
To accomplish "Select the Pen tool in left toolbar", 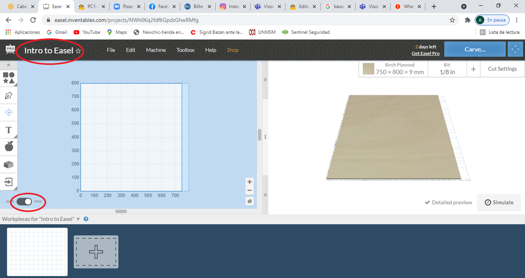I will (9, 95).
